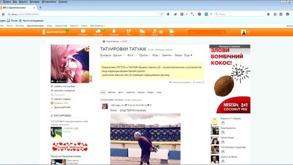
Task: Expand другие действия under the profile photo
Action: 62,107
